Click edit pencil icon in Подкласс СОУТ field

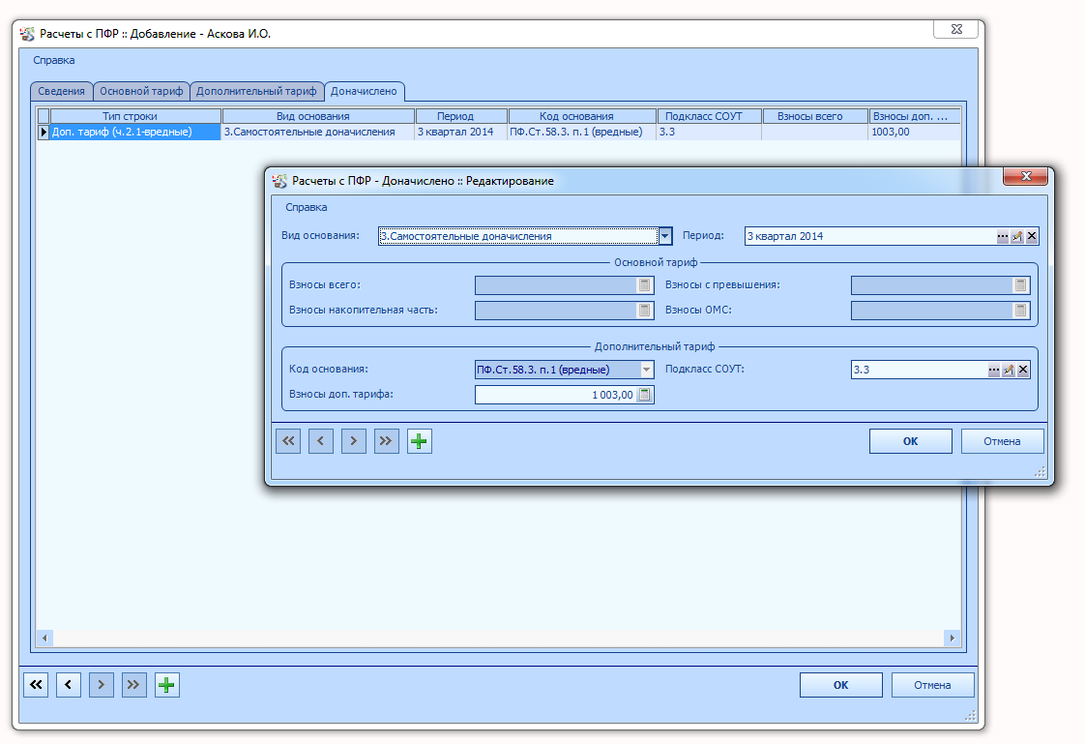(1009, 371)
